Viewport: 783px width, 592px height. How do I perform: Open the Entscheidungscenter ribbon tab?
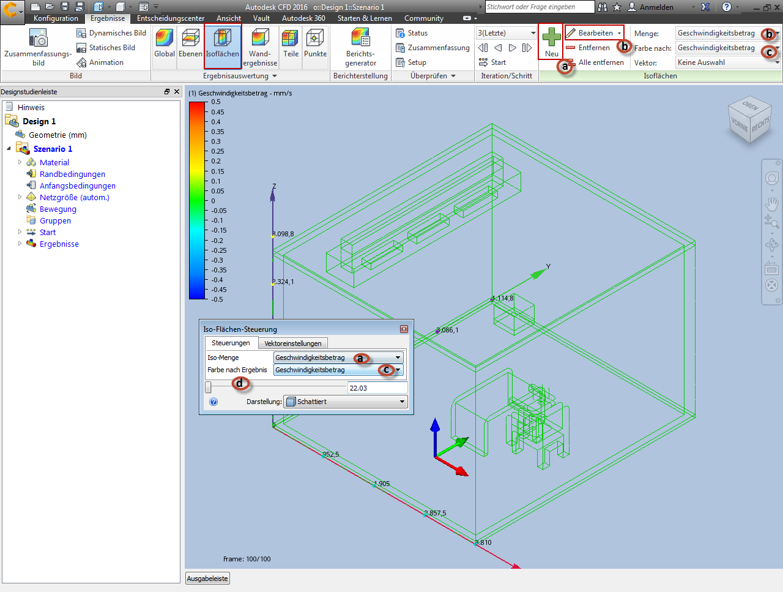pos(171,18)
